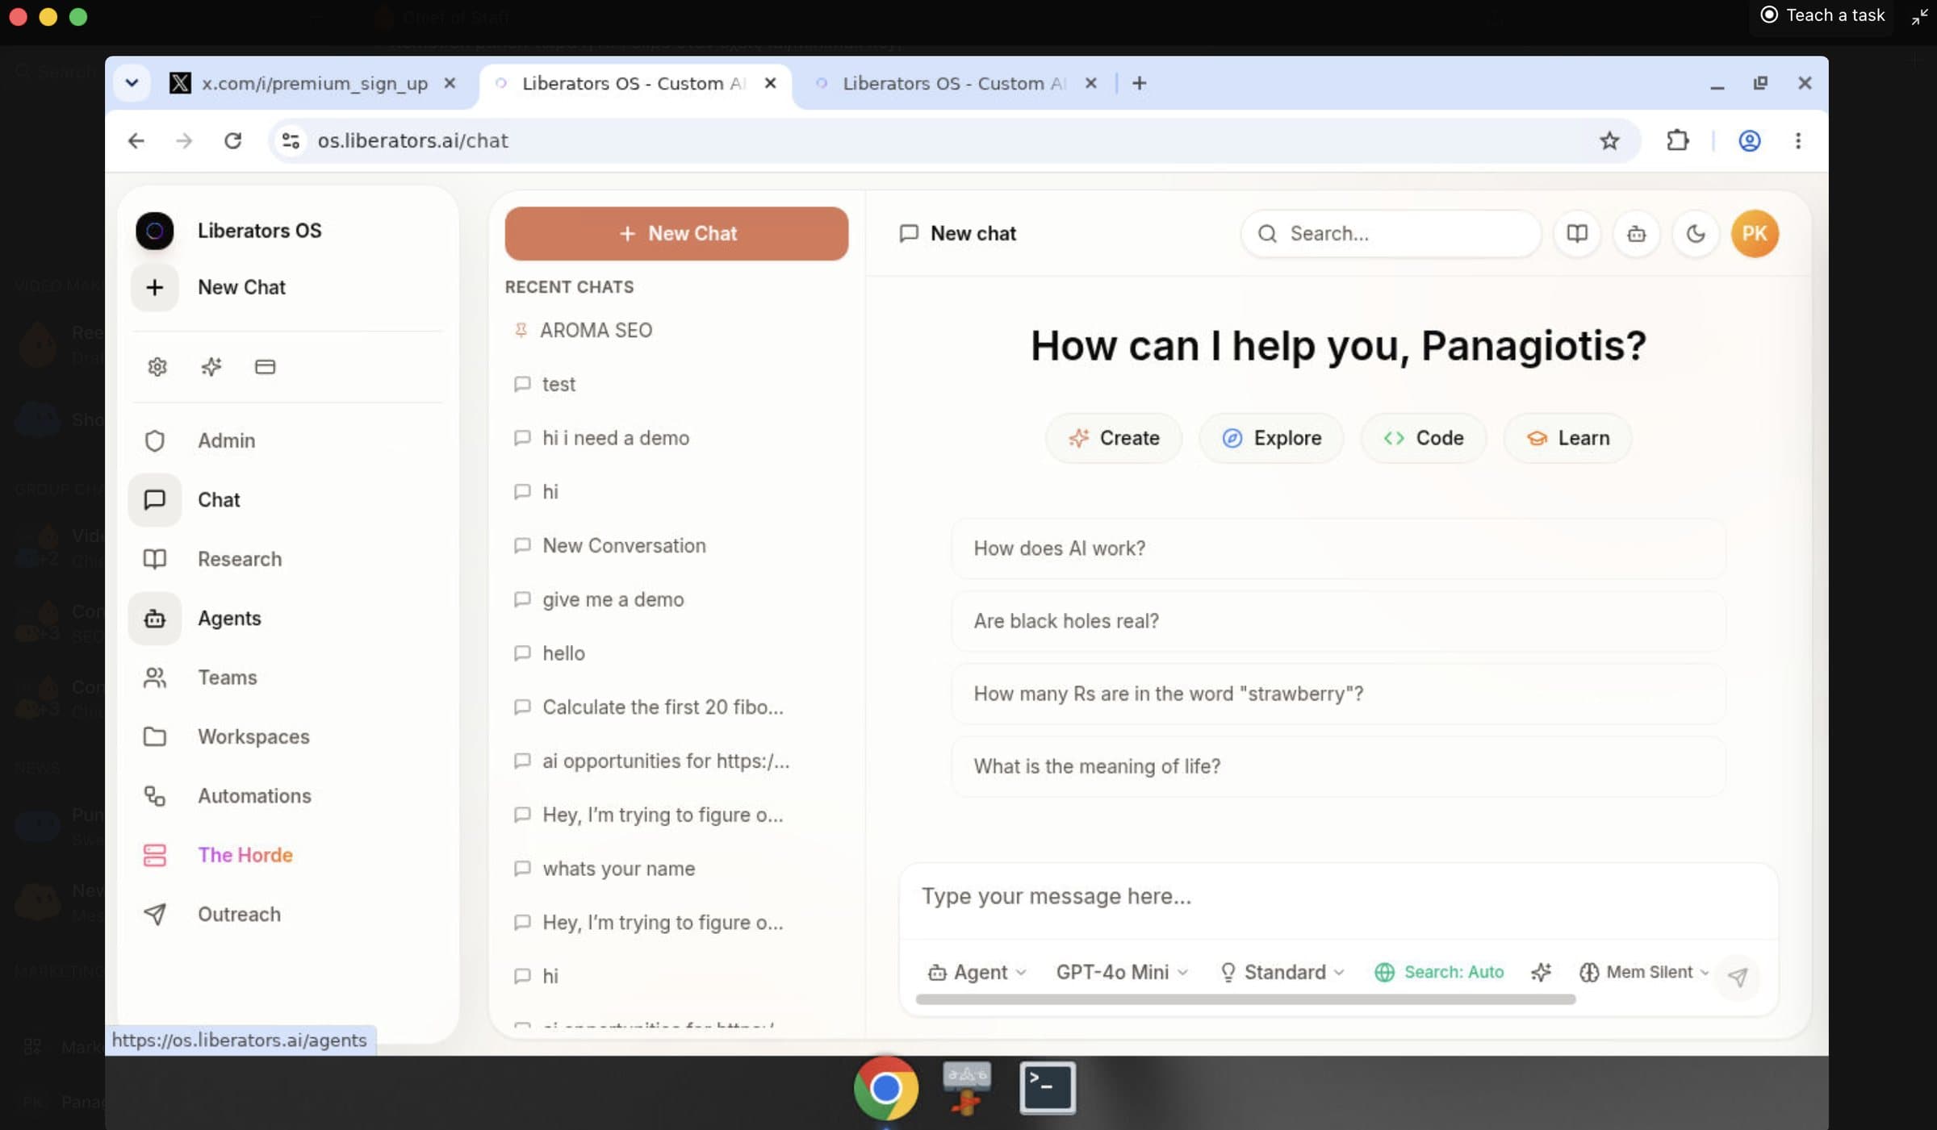Click the orange New Chat button

(676, 233)
